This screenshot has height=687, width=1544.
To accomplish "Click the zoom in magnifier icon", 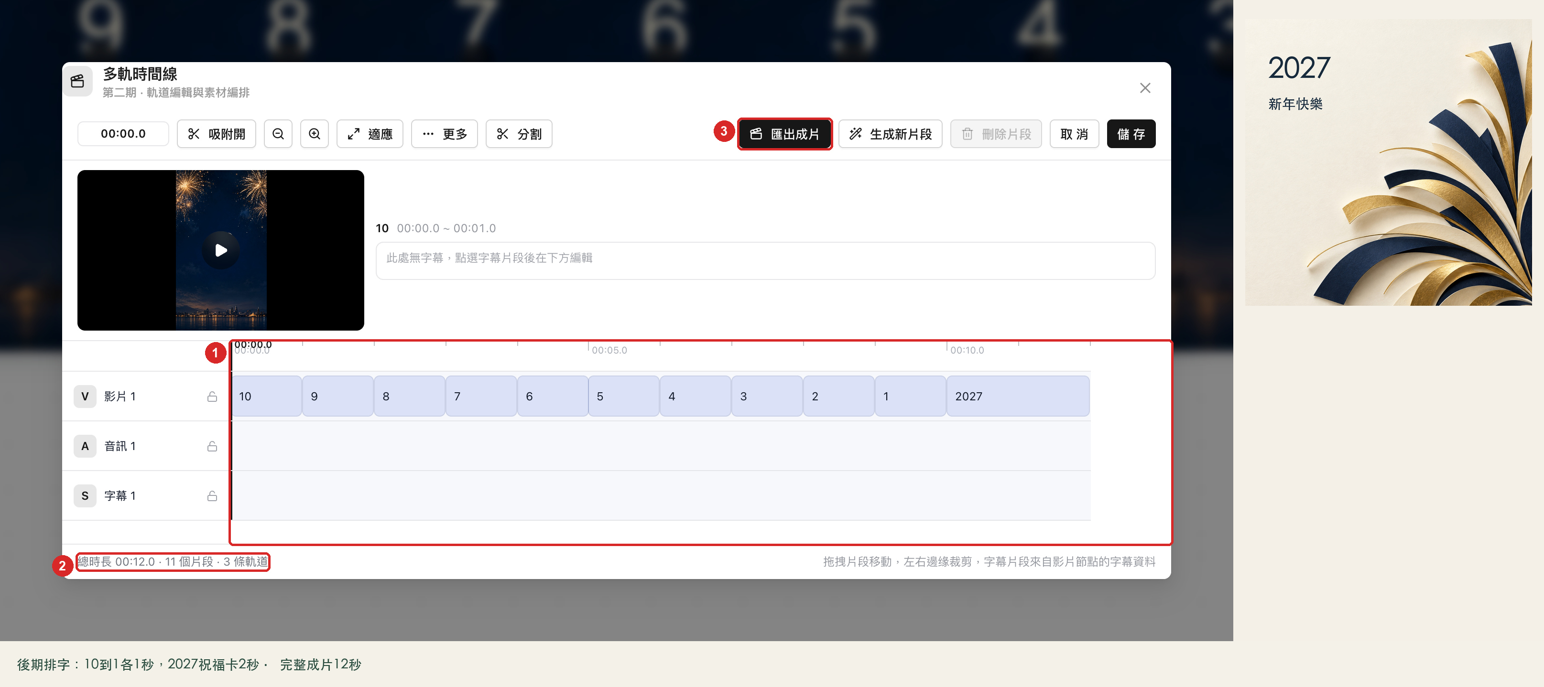I will tap(315, 134).
